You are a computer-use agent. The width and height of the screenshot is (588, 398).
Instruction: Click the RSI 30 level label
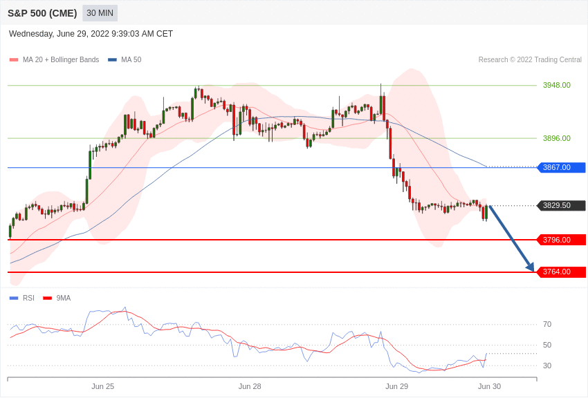[x=547, y=366]
